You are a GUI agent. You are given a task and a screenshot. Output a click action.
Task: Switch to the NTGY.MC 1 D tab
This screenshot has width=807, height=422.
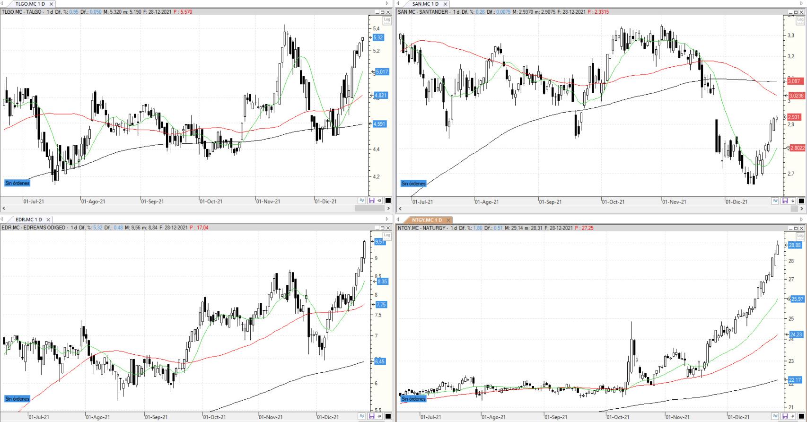click(426, 220)
